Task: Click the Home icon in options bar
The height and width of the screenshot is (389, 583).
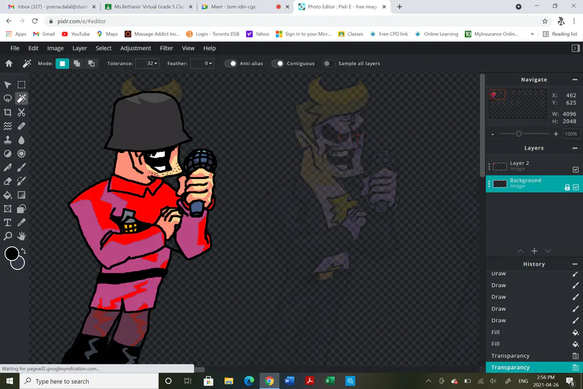Action: (x=9, y=64)
